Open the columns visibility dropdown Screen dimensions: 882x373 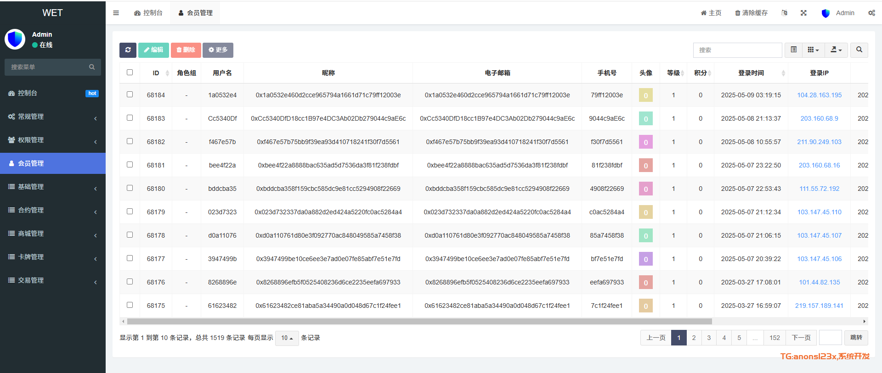813,50
